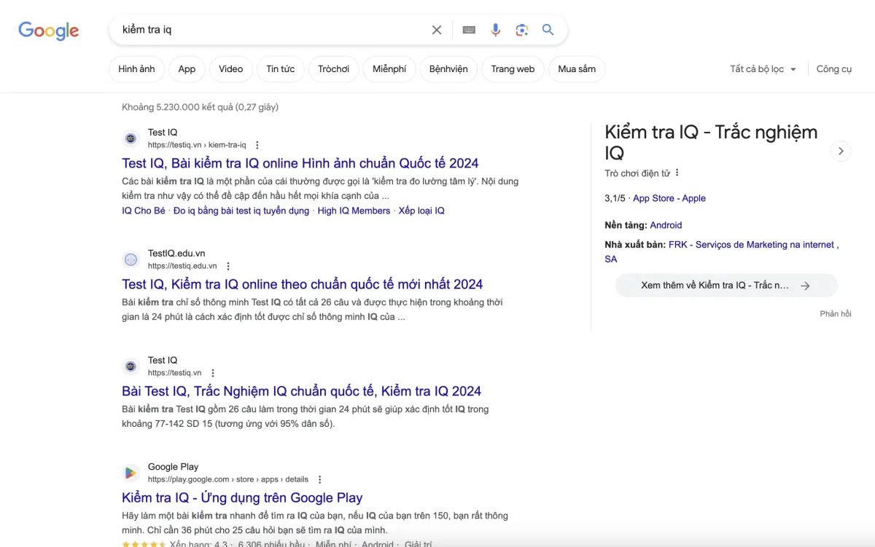The image size is (875, 547).
Task: Click the play.google.com › store › apps URL
Action: (x=228, y=479)
